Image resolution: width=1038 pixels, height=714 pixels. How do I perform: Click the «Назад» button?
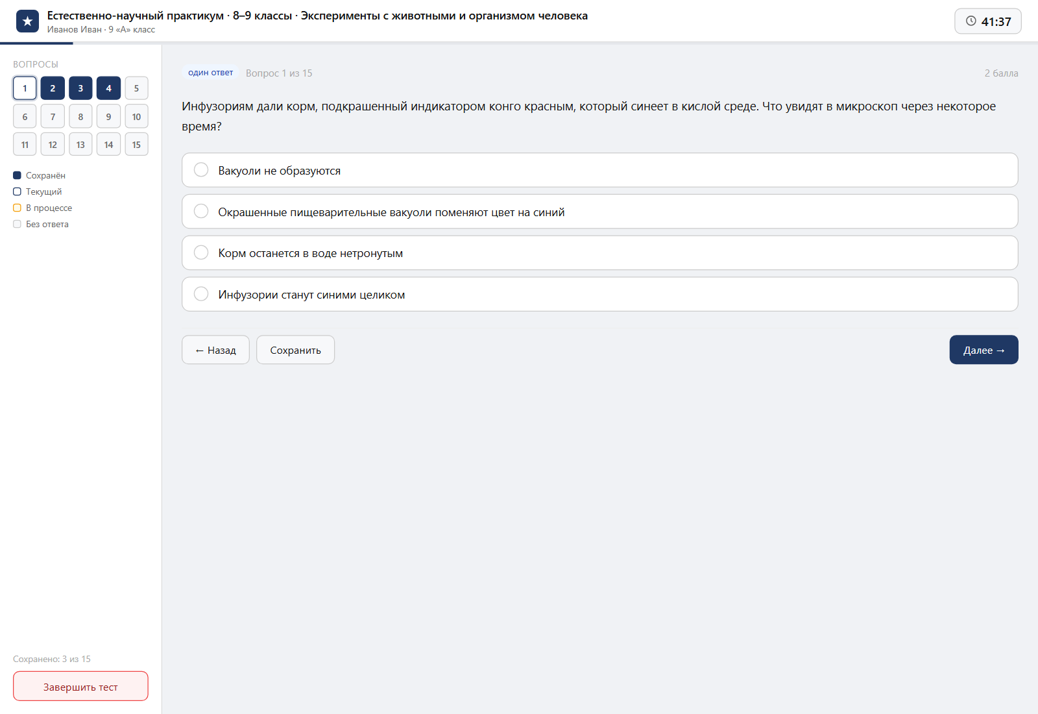pos(215,350)
